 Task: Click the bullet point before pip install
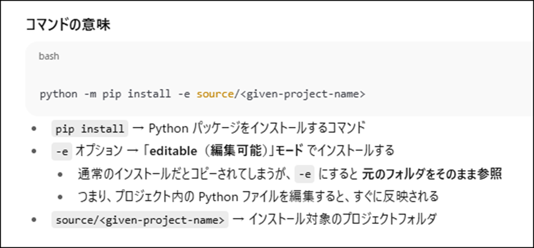coord(35,129)
